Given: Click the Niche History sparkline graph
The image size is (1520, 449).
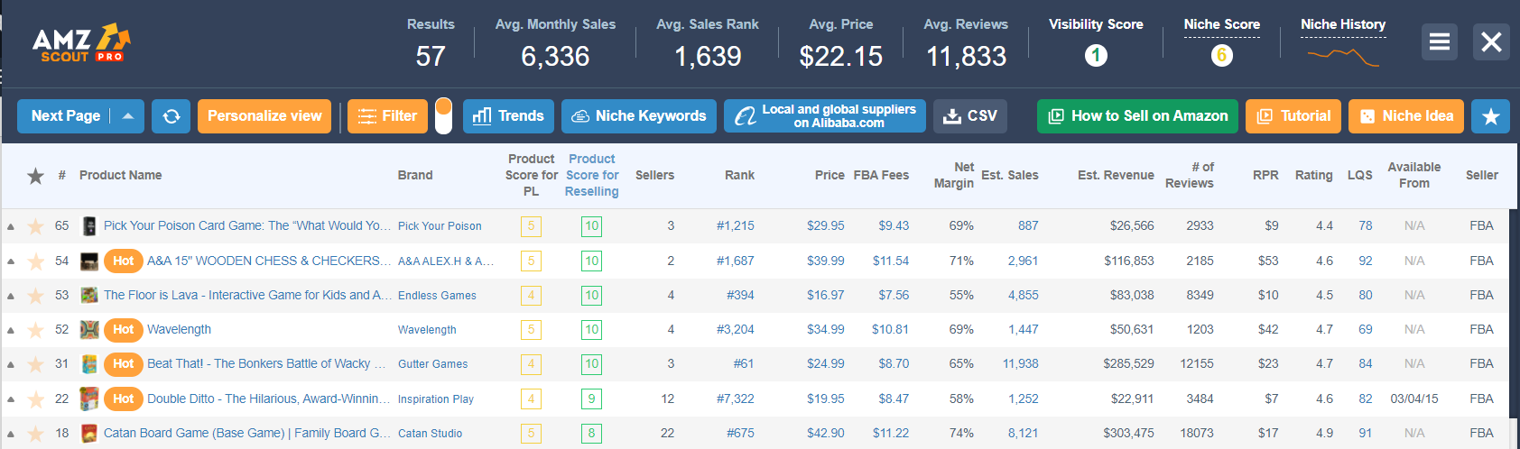Looking at the screenshot, I should (x=1343, y=58).
